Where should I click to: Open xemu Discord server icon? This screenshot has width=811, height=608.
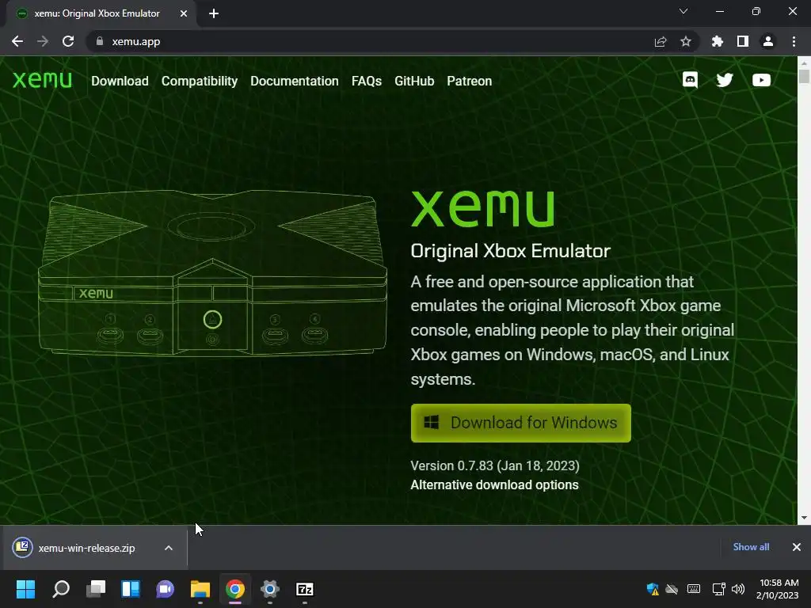point(690,80)
